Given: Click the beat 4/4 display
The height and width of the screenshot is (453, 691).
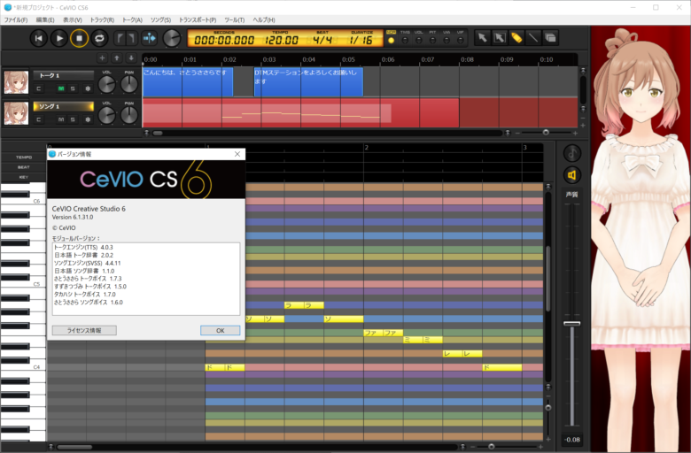Looking at the screenshot, I should tap(322, 40).
